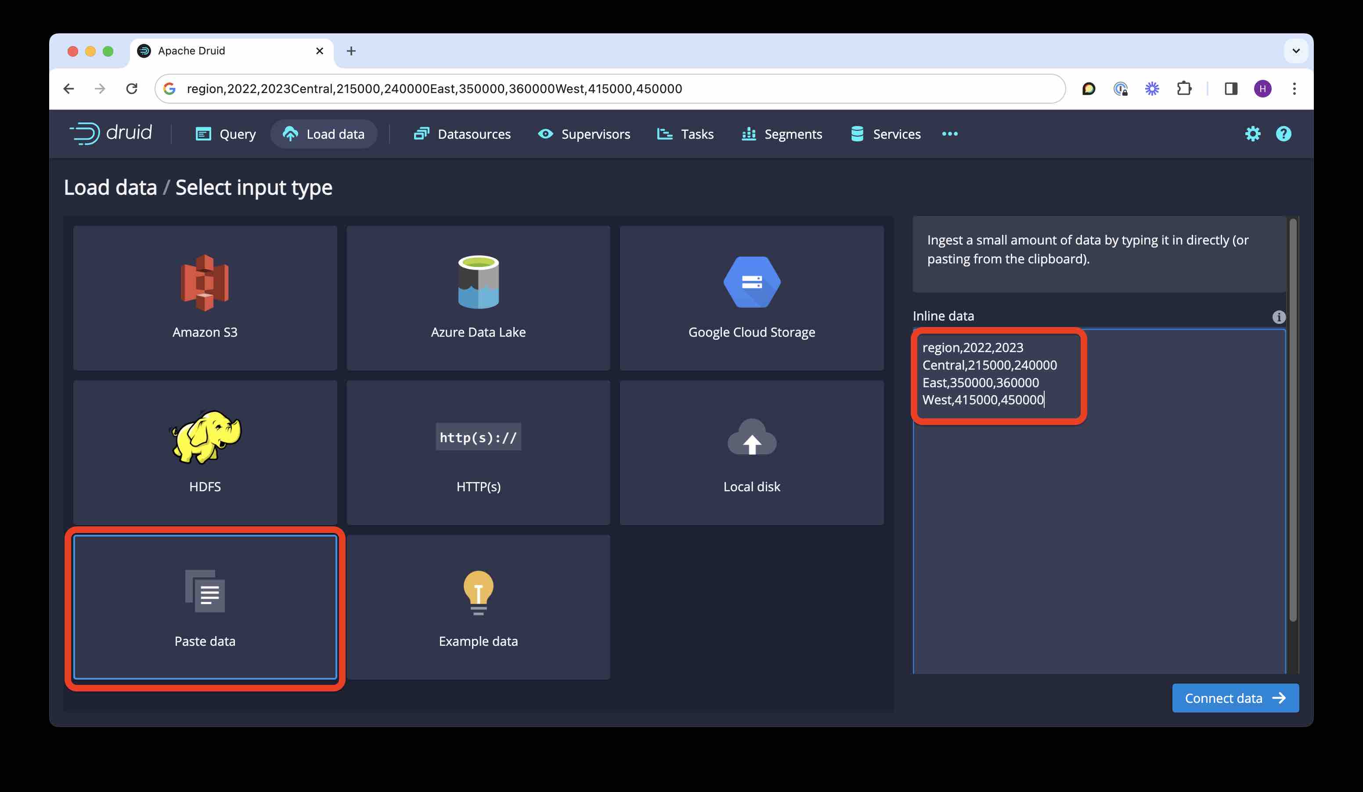The width and height of the screenshot is (1363, 792).
Task: Expand the more options ellipsis menu
Action: tap(949, 134)
